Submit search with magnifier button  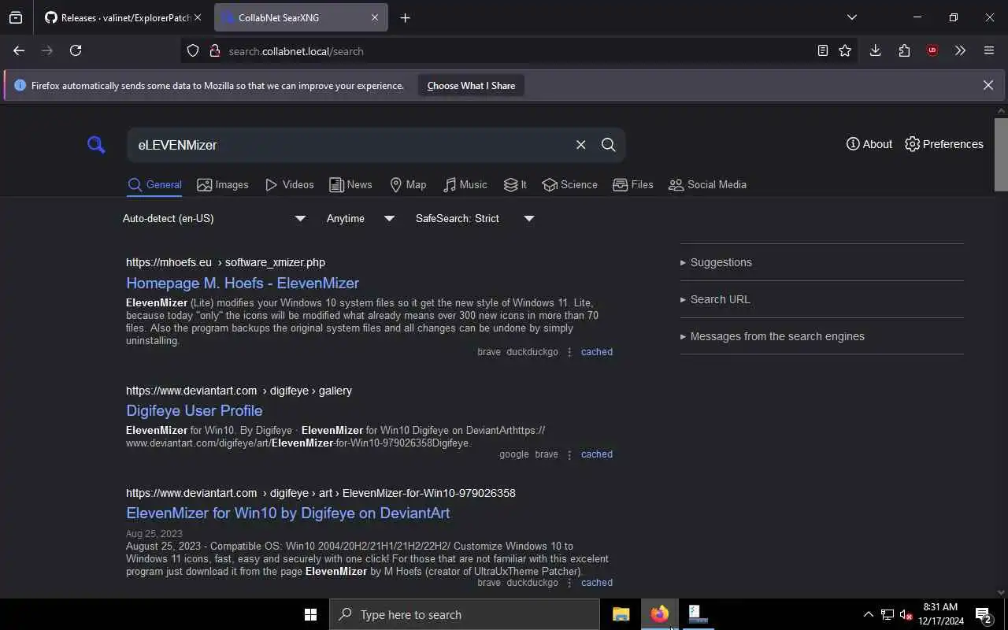click(x=609, y=145)
